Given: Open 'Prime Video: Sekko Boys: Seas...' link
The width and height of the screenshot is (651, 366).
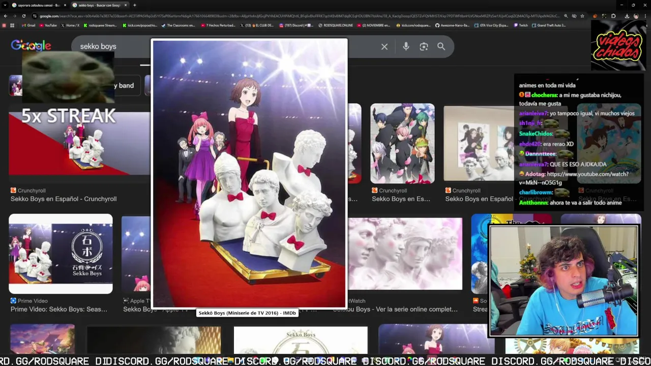Looking at the screenshot, I should click(x=59, y=309).
